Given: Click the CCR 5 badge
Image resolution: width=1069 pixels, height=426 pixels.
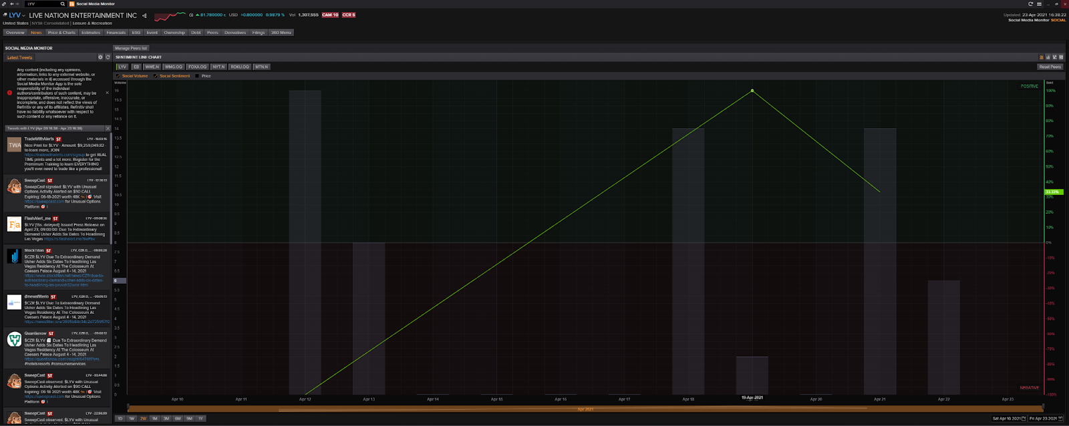Looking at the screenshot, I should [349, 15].
